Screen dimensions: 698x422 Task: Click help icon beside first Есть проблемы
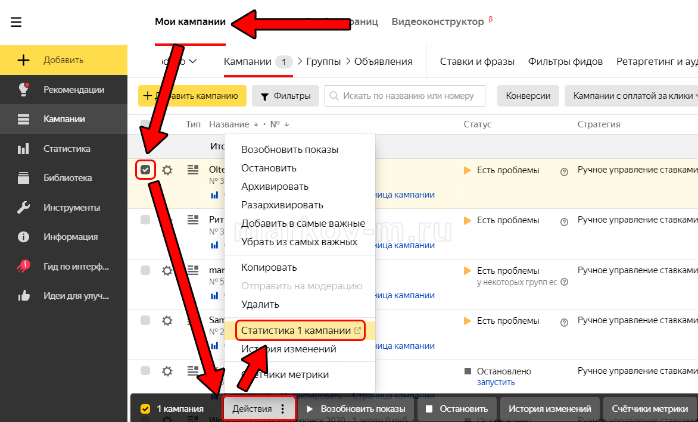[564, 171]
